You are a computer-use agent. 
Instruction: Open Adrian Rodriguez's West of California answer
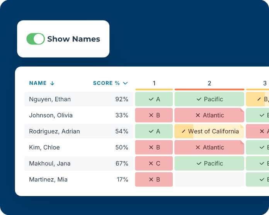209,131
